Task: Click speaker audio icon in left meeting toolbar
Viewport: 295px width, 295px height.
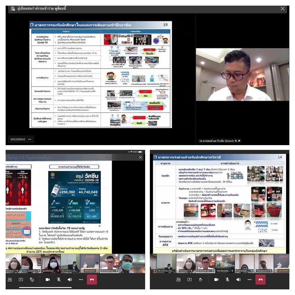Action: (x=70, y=279)
